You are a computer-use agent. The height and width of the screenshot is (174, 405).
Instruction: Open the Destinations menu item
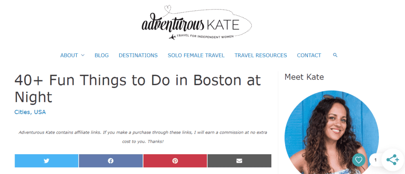pyautogui.click(x=138, y=55)
